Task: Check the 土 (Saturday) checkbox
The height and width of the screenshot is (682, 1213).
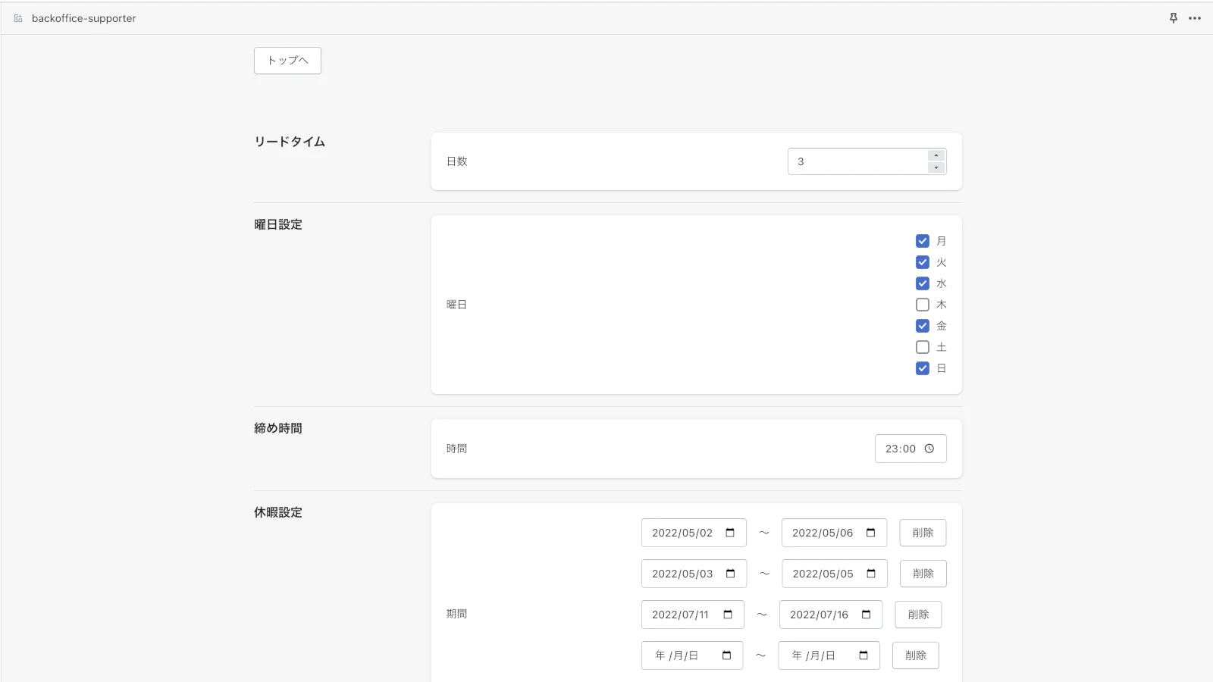Action: [923, 347]
